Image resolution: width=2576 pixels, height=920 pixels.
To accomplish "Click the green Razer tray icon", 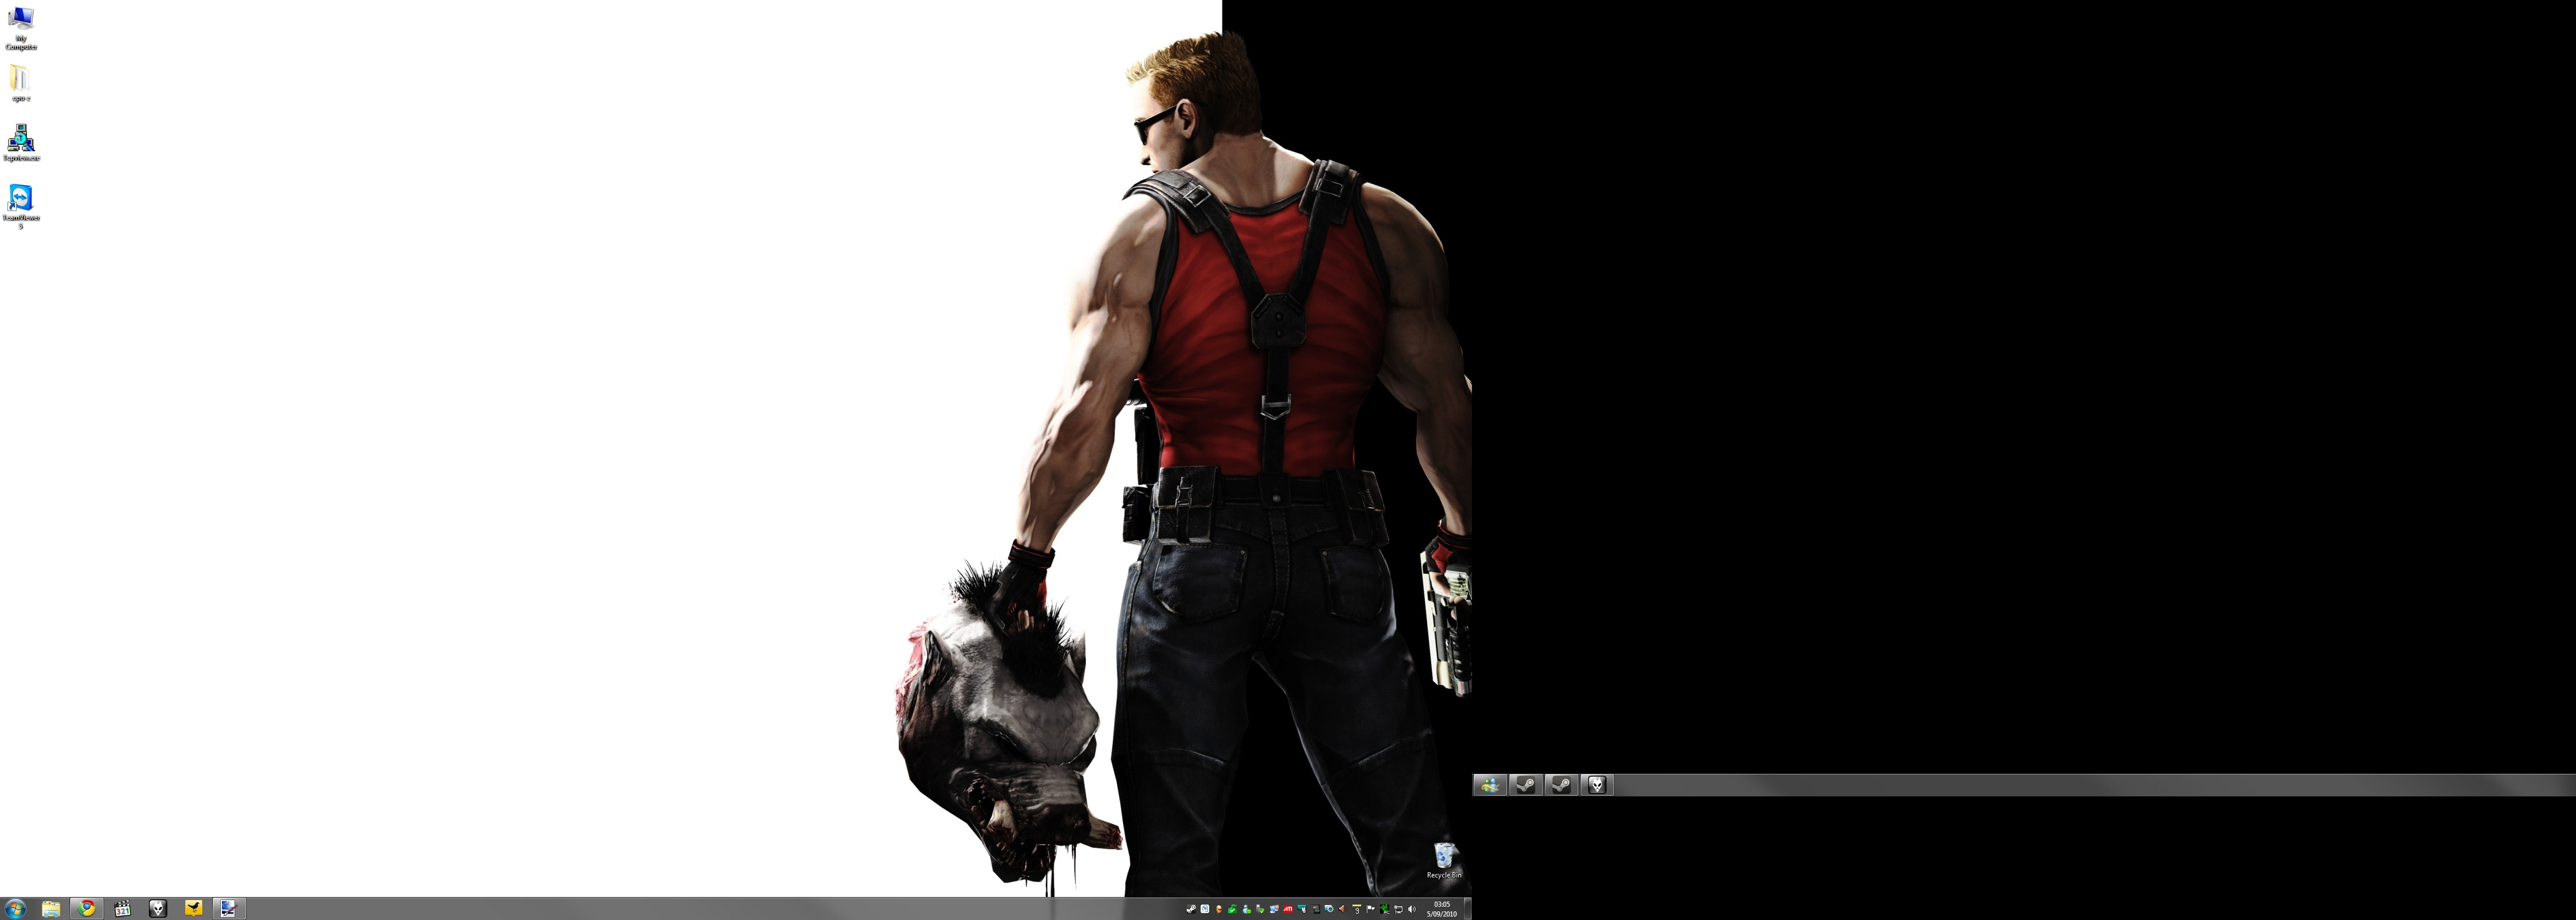I will [1385, 909].
